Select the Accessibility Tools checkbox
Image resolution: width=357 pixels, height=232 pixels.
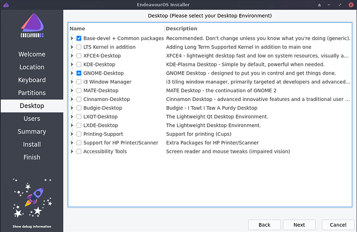coord(79,151)
